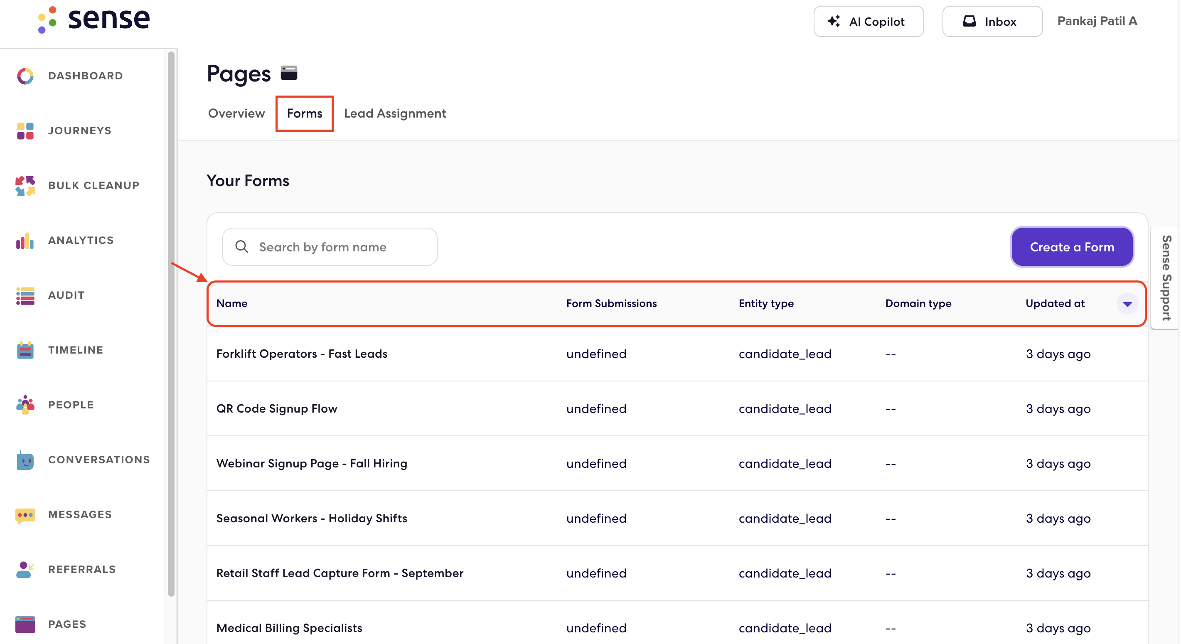Image resolution: width=1181 pixels, height=644 pixels.
Task: Open Retail Staff Lead Capture Form - September
Action: click(340, 573)
